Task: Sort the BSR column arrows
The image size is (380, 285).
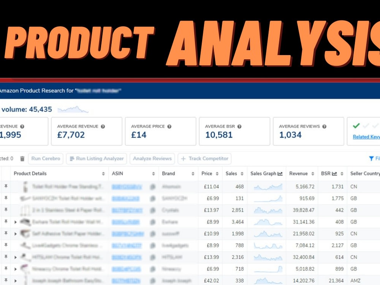Action: click(x=342, y=174)
